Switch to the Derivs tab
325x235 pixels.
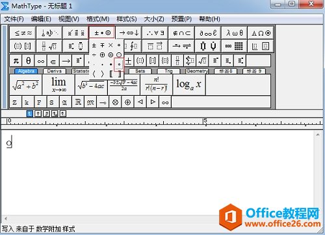[x=55, y=71]
